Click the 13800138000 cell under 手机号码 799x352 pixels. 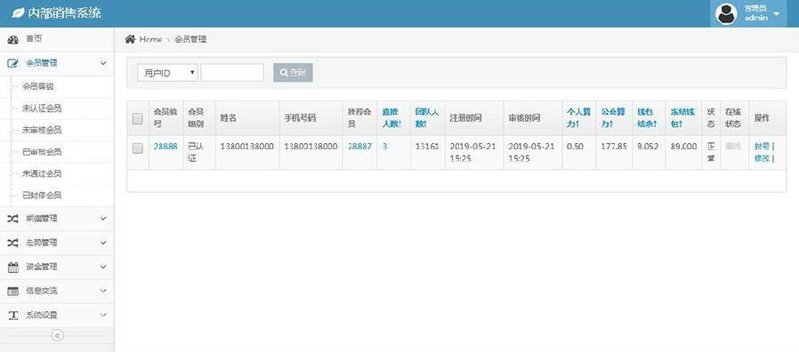coord(311,146)
